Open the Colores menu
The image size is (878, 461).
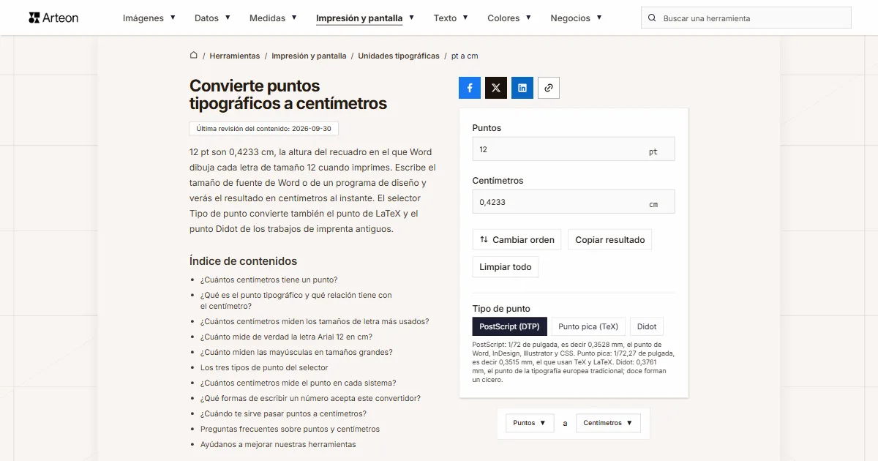509,18
